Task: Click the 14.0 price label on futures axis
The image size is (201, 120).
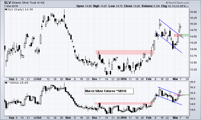Action: 192,110
